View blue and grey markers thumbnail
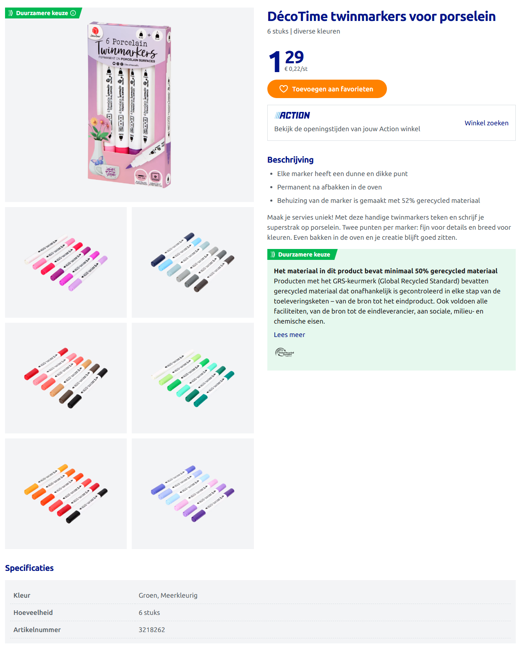525x648 pixels. [x=193, y=262]
